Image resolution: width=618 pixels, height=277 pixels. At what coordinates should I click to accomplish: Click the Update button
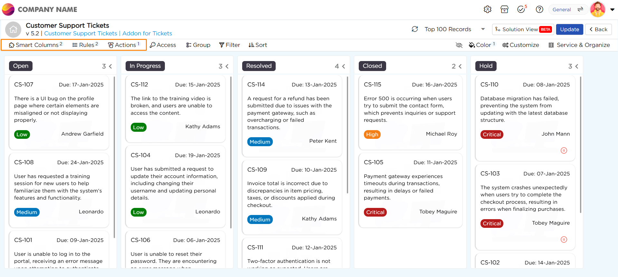[569, 29]
